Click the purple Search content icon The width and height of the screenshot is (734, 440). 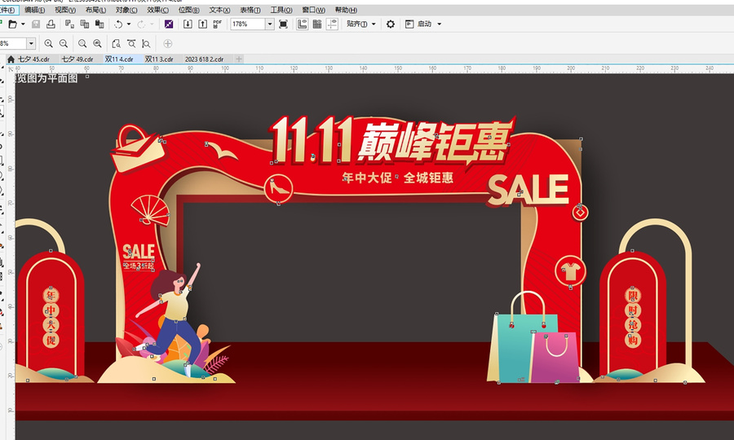click(x=169, y=24)
